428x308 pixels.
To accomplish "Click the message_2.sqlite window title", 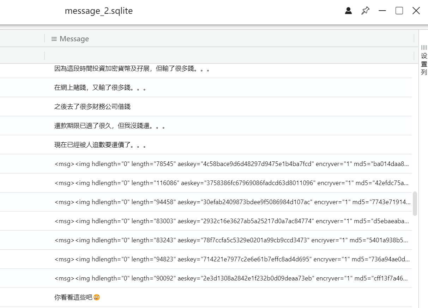I will pyautogui.click(x=99, y=11).
